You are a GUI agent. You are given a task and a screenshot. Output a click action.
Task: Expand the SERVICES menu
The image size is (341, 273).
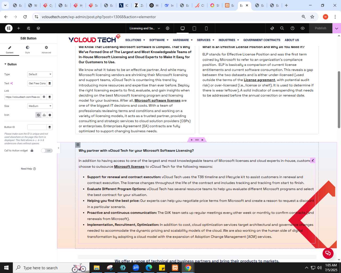[x=205, y=40]
